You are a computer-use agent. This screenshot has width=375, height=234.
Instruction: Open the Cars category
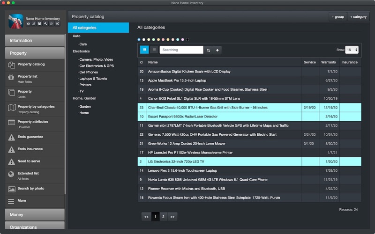83,44
